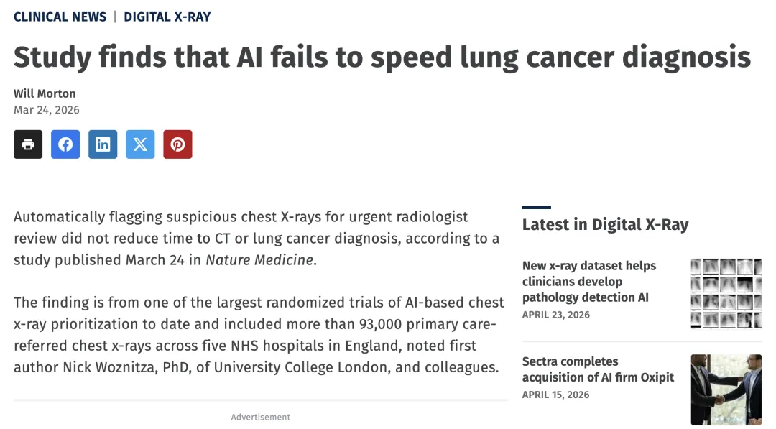Click the Nature Medicine journal name
Image resolution: width=776 pixels, height=429 pixels.
click(x=259, y=260)
